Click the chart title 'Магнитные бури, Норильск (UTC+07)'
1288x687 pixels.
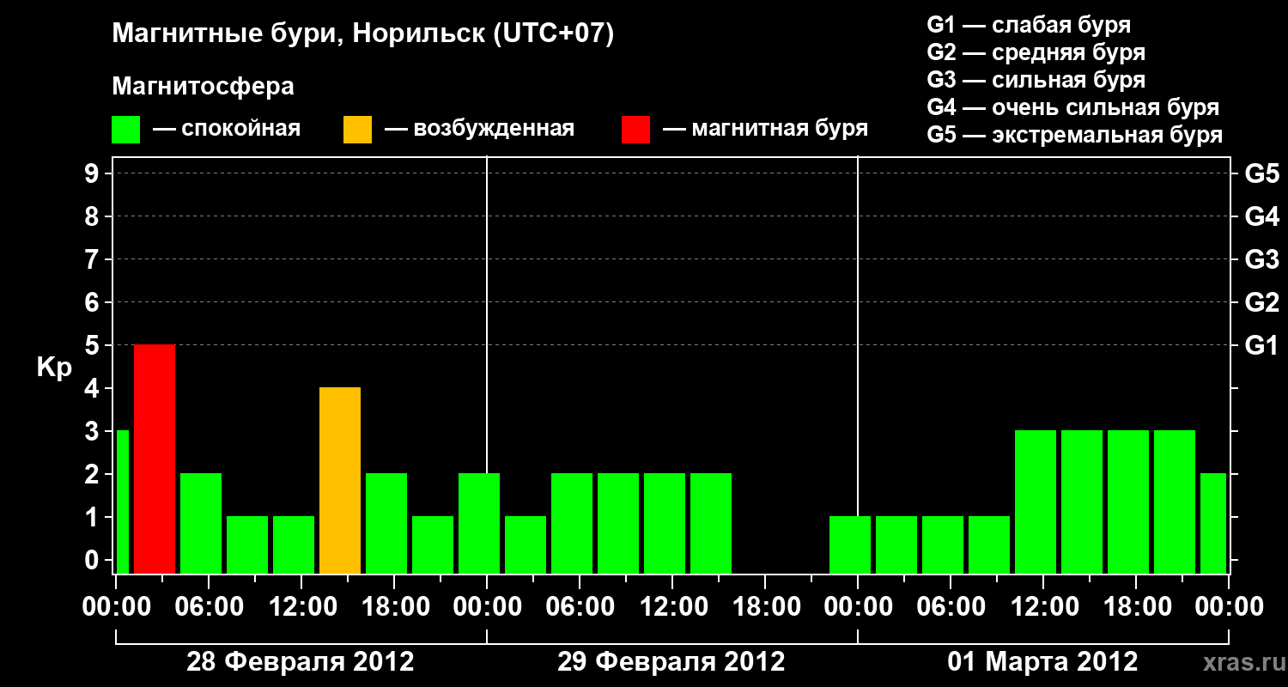(x=363, y=34)
